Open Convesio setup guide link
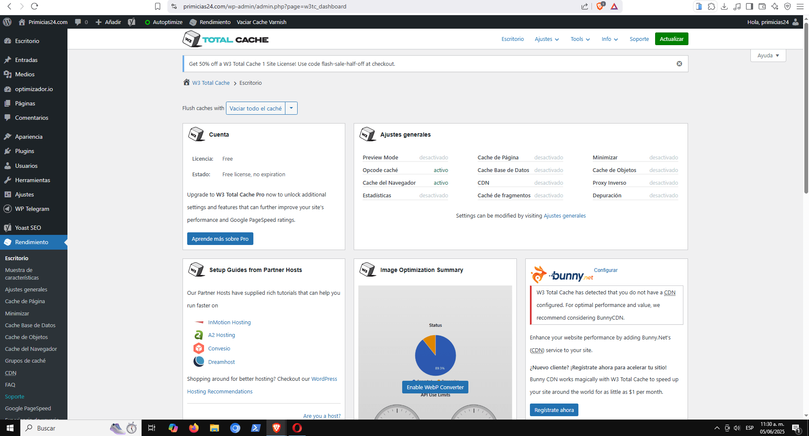The image size is (809, 436). pyautogui.click(x=219, y=348)
